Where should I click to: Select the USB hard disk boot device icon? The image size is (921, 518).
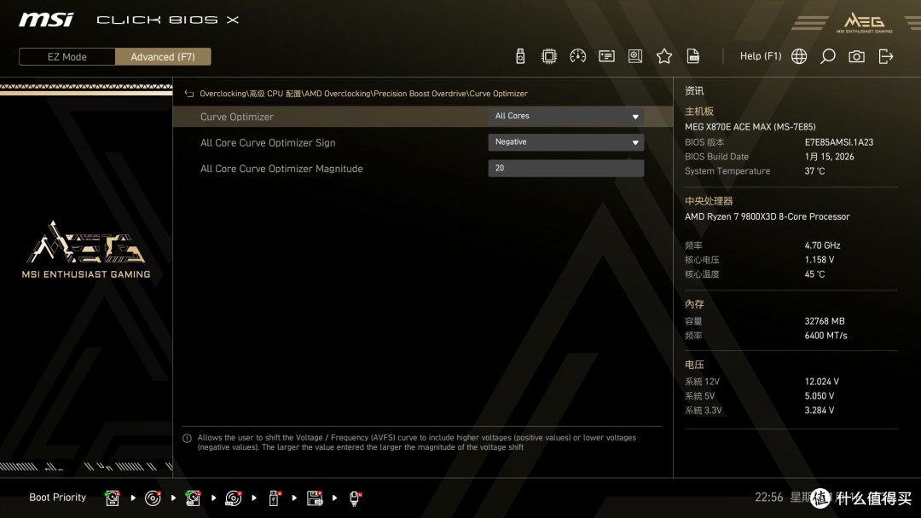click(x=193, y=498)
